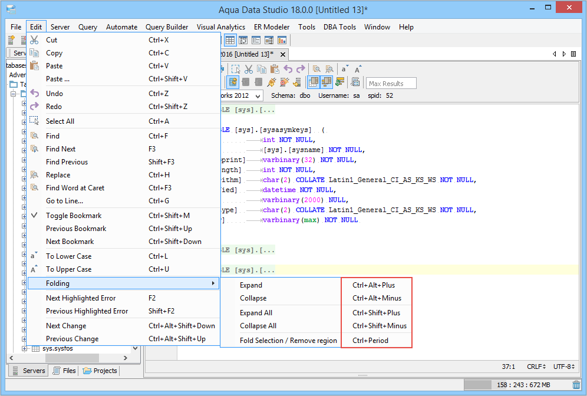Click the Max Results input field
587x396 pixels.
[391, 83]
